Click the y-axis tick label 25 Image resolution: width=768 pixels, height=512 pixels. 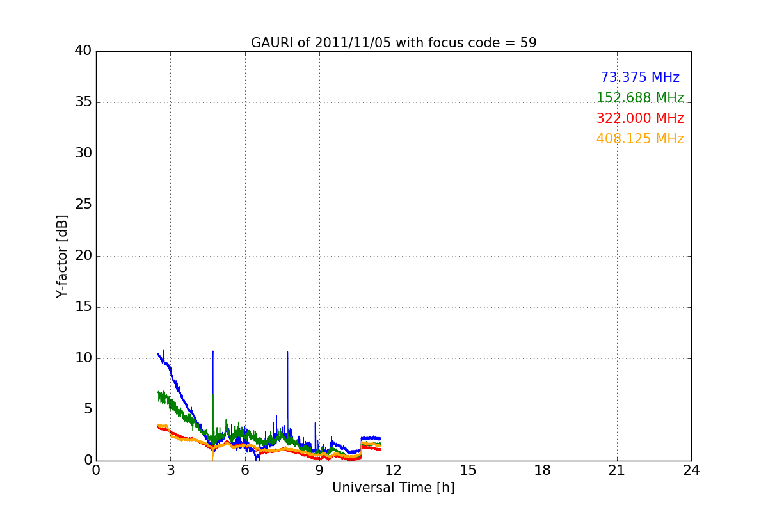pyautogui.click(x=83, y=205)
